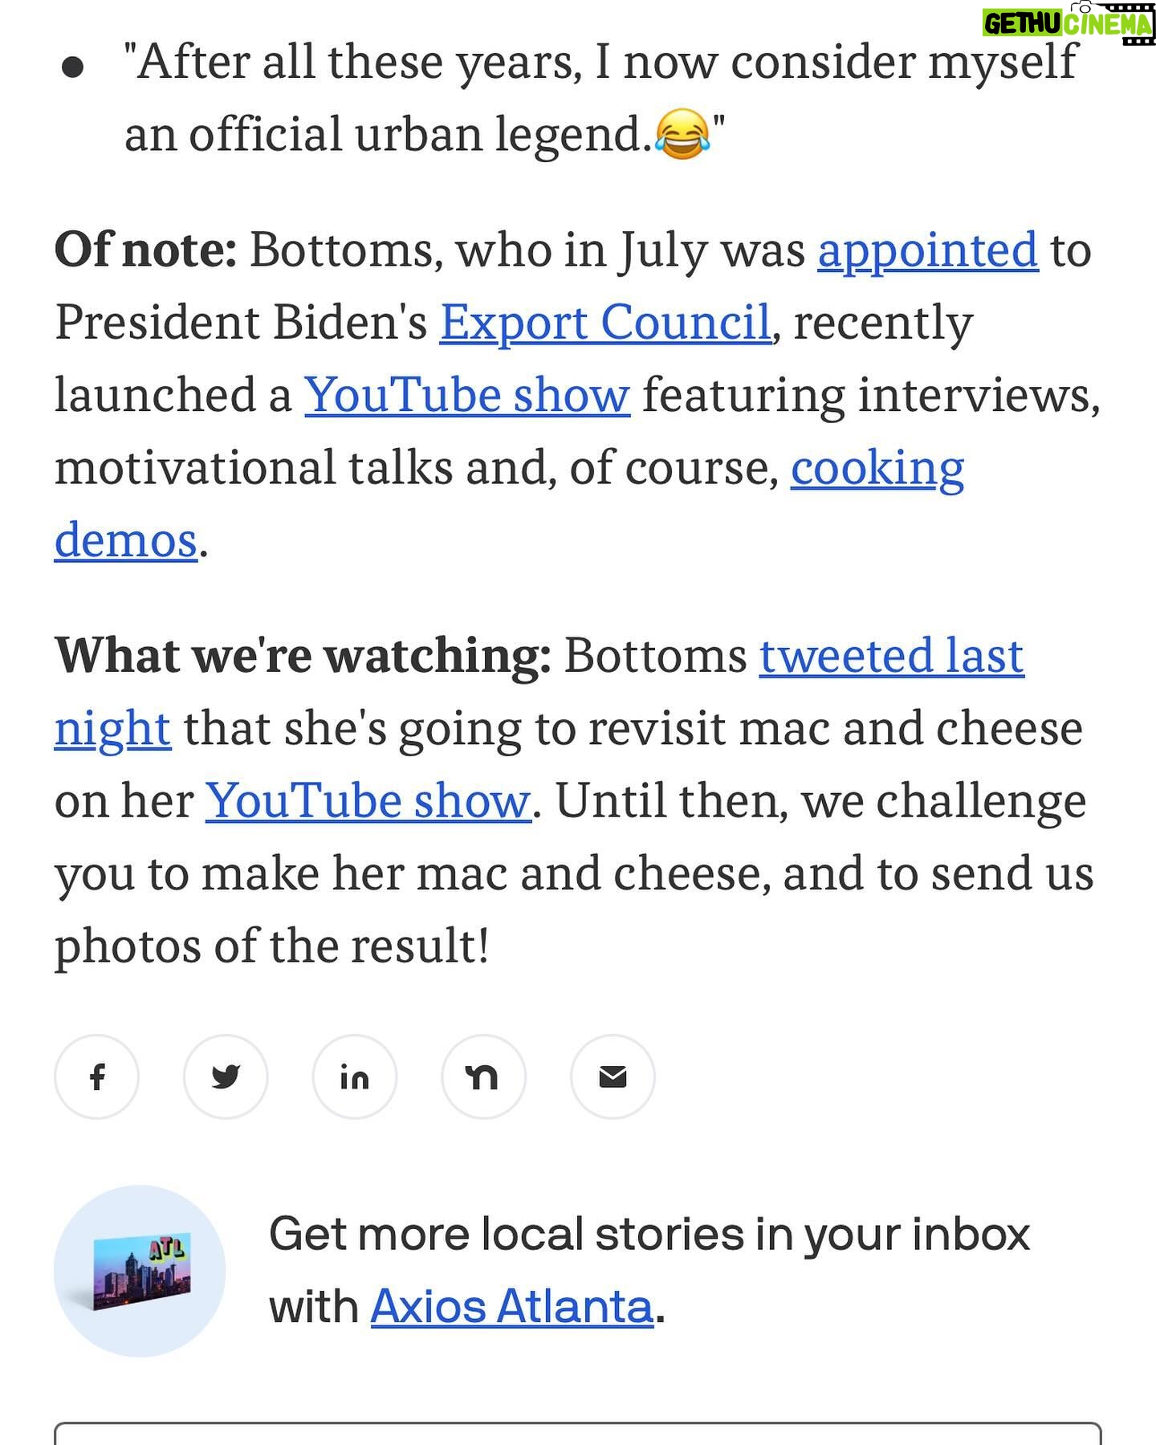This screenshot has width=1156, height=1445.
Task: Open the 'appointed' link
Action: [928, 250]
